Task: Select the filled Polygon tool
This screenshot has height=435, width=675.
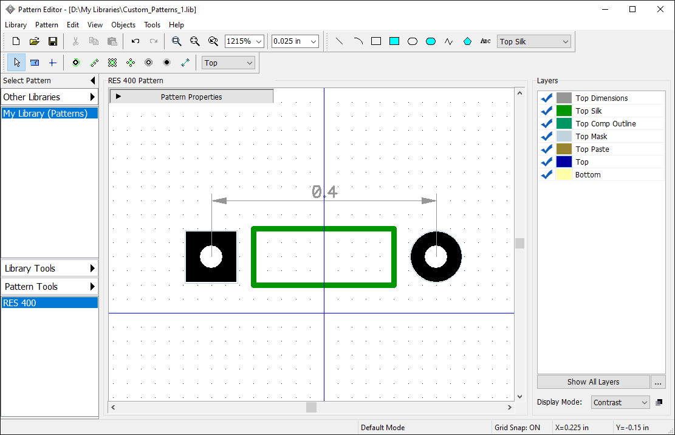Action: pos(467,41)
